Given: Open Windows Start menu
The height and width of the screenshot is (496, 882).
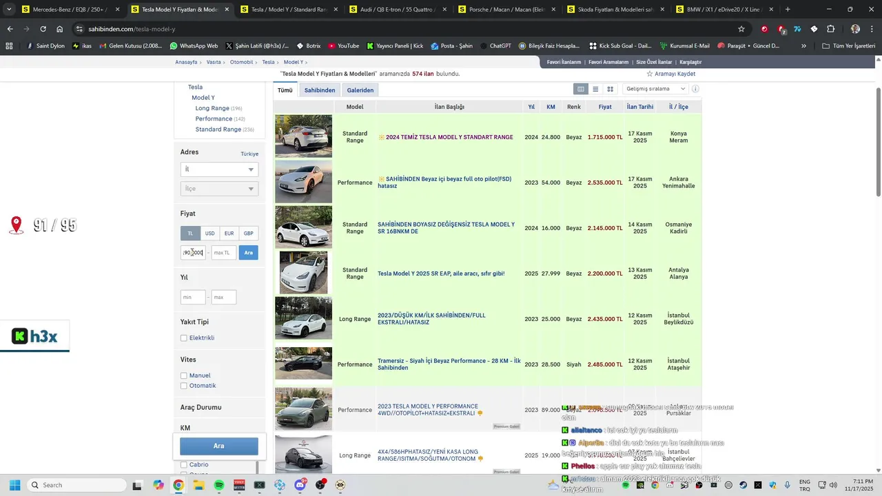Looking at the screenshot, I should pyautogui.click(x=14, y=485).
